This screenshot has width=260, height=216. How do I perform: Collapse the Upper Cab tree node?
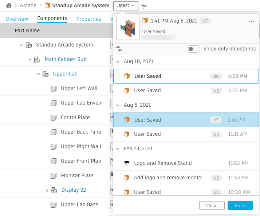[x=38, y=74]
